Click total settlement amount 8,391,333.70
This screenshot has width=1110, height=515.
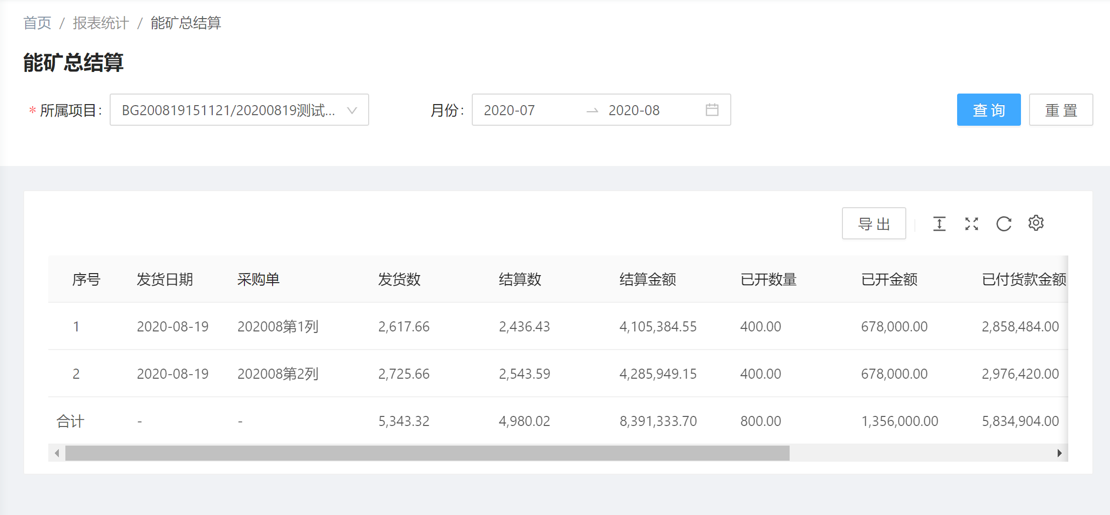(x=658, y=421)
